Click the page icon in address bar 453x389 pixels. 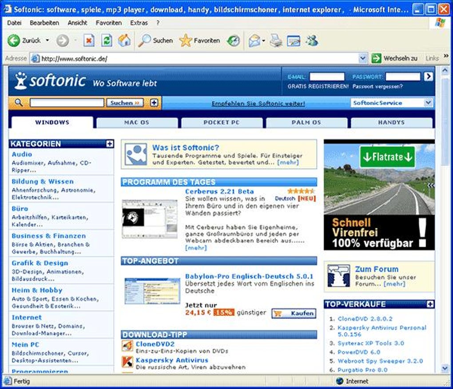(x=35, y=59)
